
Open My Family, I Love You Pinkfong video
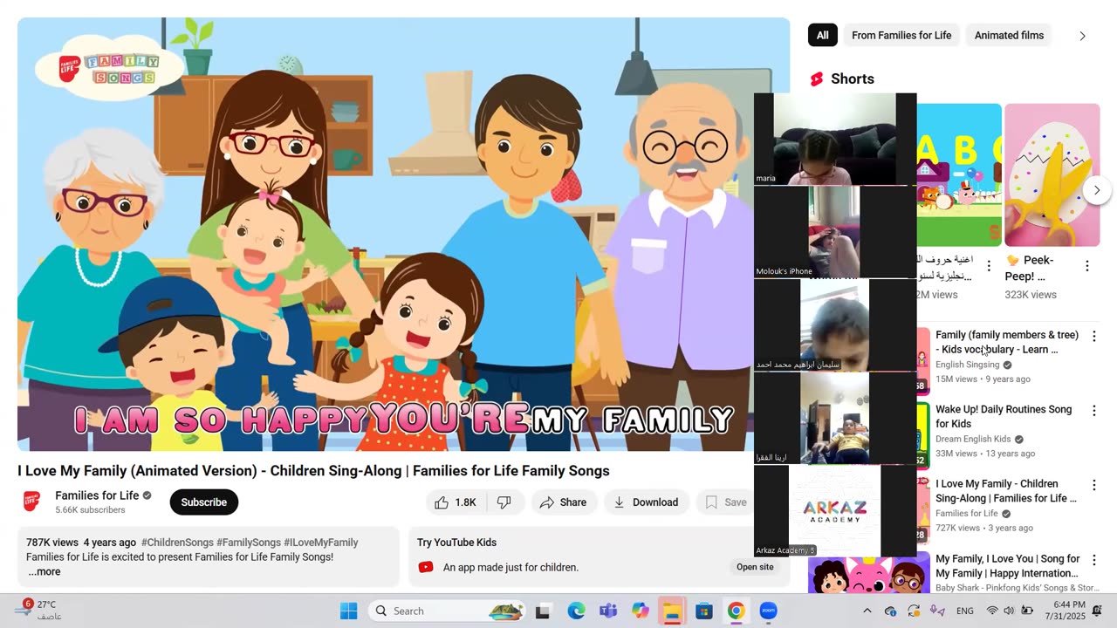coord(1008,566)
